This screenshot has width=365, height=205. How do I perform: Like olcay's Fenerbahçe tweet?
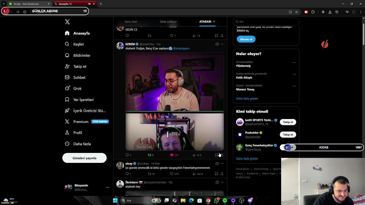(172, 174)
